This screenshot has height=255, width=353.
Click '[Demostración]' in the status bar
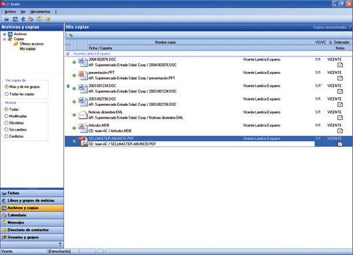coord(59,252)
